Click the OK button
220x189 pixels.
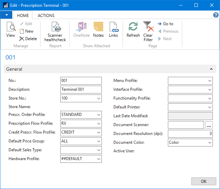(204, 181)
